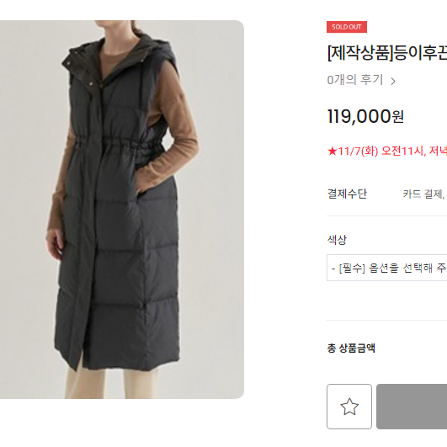The width and height of the screenshot is (447, 447).
Task: Click the 119,000원 price text
Action: pyautogui.click(x=365, y=116)
